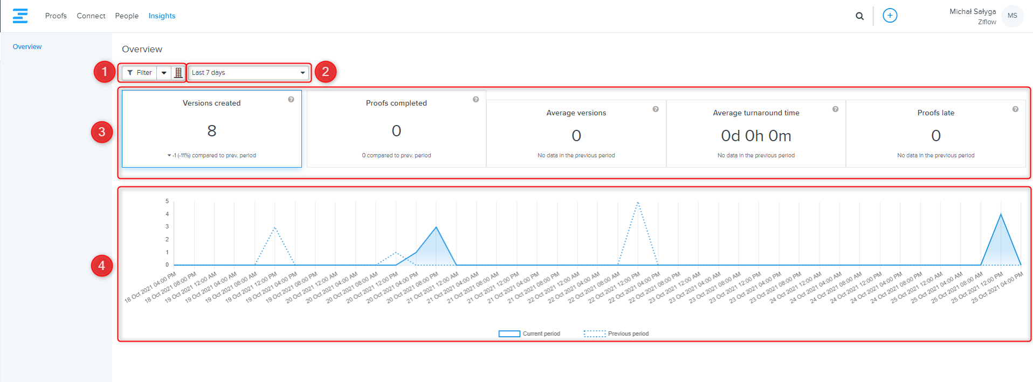This screenshot has height=382, width=1033.
Task: Click the plus icon to create new
Action: (890, 16)
